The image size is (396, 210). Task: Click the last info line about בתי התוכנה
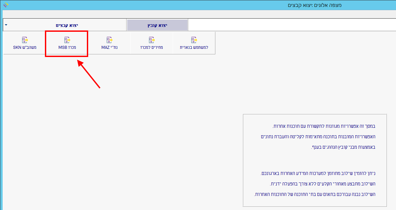(x=314, y=194)
